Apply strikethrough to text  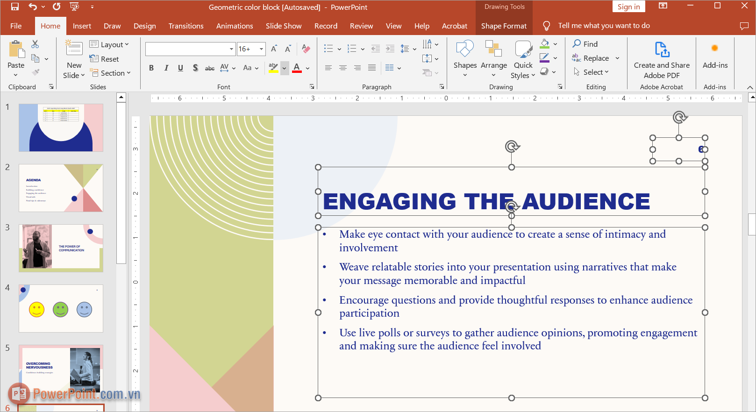(210, 68)
